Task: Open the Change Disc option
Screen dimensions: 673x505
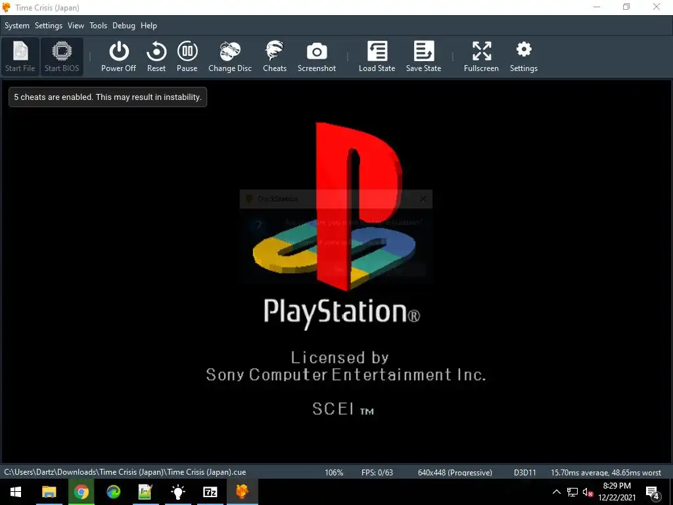Action: coord(230,57)
